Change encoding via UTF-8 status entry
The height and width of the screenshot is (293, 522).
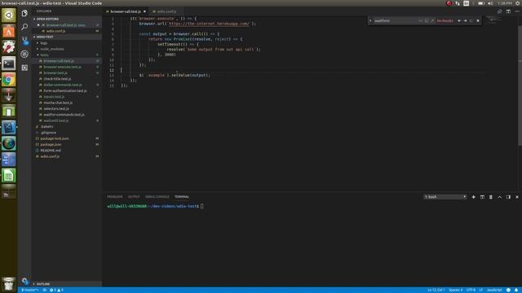[x=471, y=290]
